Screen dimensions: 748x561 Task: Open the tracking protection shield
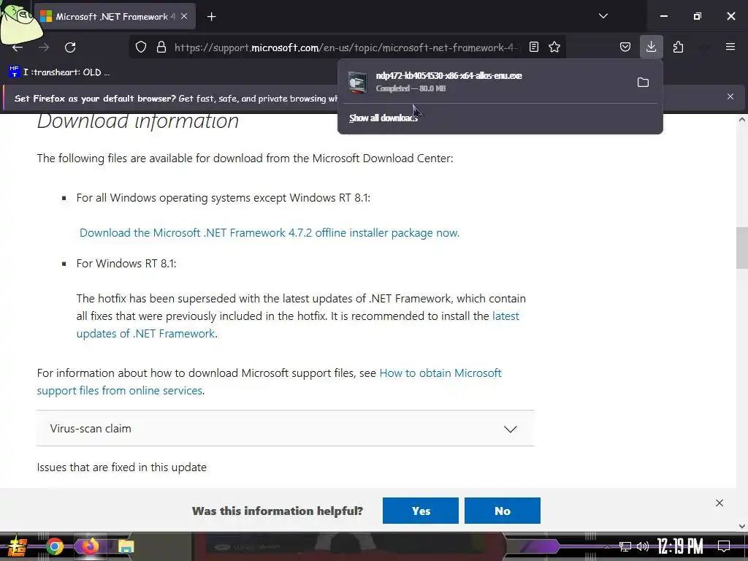tap(141, 47)
